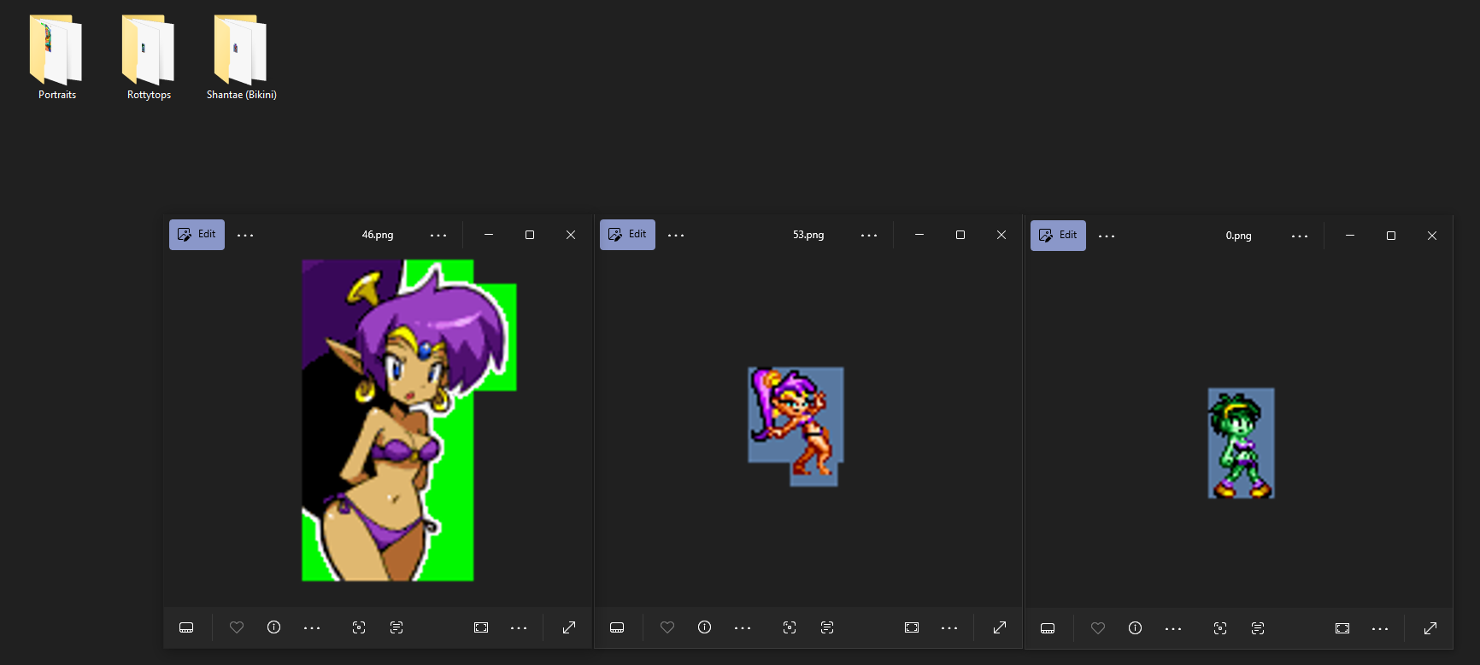Show file info for 0.png
This screenshot has width=1480, height=665.
[x=1135, y=628]
